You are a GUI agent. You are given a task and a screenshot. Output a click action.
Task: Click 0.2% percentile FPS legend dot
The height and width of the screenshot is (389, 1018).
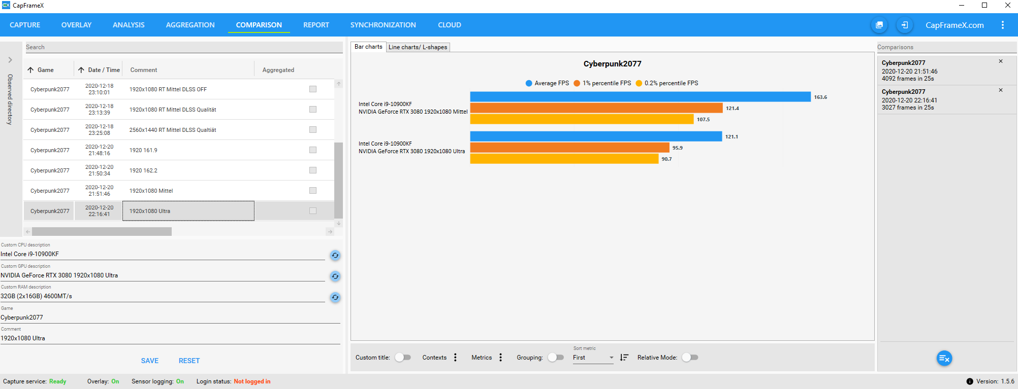pyautogui.click(x=639, y=83)
